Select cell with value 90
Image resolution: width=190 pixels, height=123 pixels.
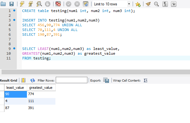pyautogui.click(x=16, y=94)
